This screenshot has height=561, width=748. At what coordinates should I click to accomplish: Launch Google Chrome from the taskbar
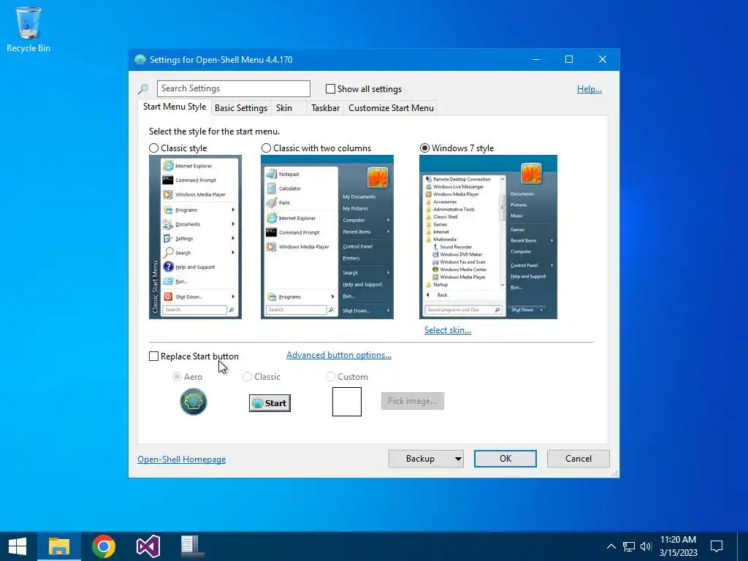click(104, 546)
